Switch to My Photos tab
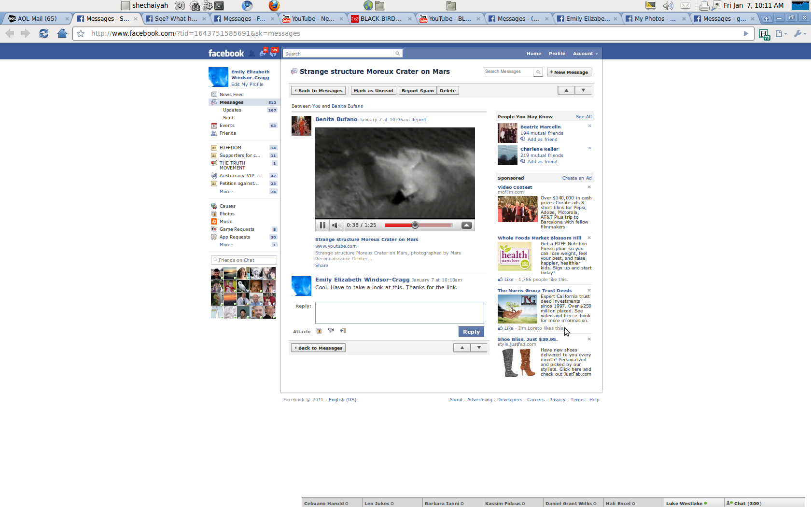This screenshot has width=811, height=507. [x=655, y=18]
